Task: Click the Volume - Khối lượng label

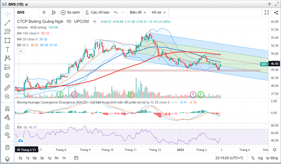Action: point(32,27)
